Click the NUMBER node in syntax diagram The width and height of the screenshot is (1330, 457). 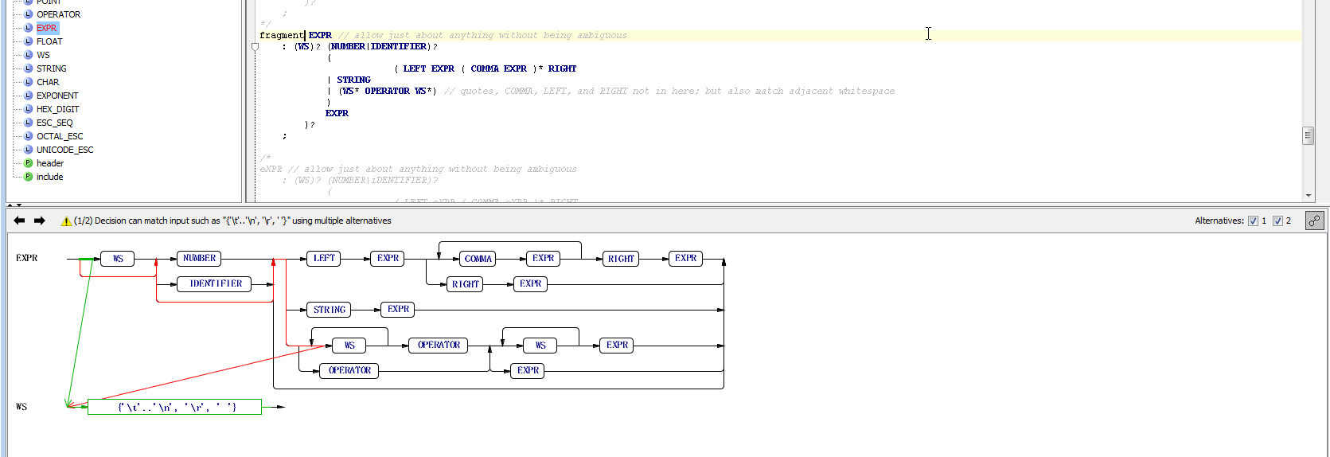199,258
